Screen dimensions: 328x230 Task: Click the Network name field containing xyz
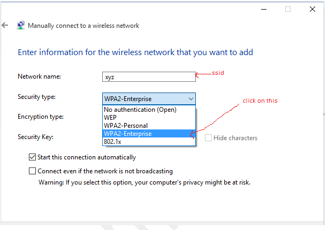[x=149, y=76]
